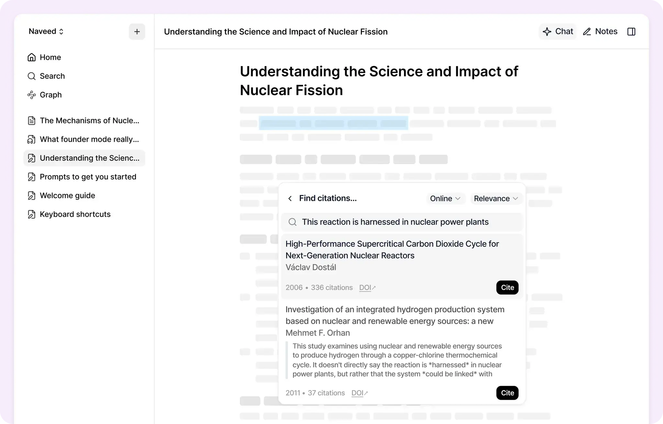
Task: Open The Mechanisms of Nuclear document
Action: tap(89, 121)
